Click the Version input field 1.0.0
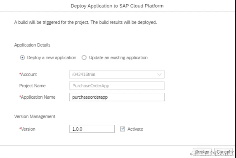The width and height of the screenshot is (236, 158). (92, 129)
